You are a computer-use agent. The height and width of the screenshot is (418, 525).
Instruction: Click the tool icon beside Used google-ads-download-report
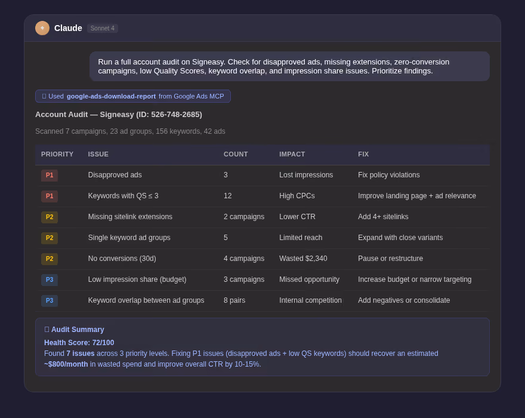pos(44,96)
